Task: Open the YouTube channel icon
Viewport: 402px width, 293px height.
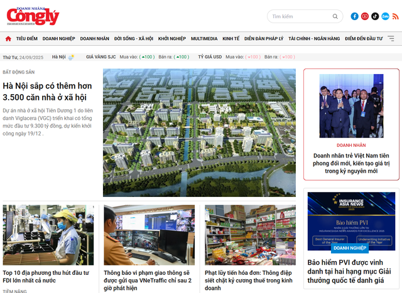Action: 365,16
